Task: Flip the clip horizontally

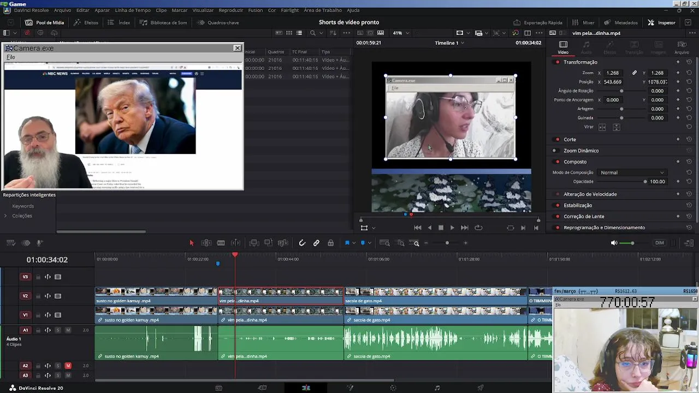Action: pos(602,127)
